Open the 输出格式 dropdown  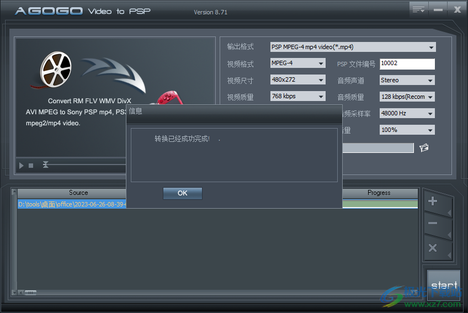[x=353, y=47]
